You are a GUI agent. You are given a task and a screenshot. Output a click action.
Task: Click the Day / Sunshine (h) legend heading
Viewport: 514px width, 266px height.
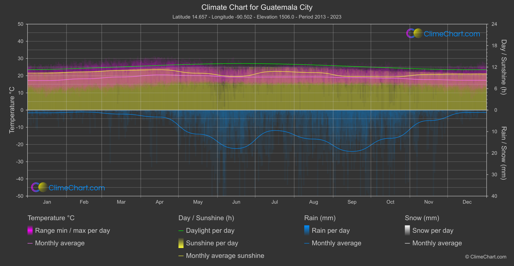206,218
